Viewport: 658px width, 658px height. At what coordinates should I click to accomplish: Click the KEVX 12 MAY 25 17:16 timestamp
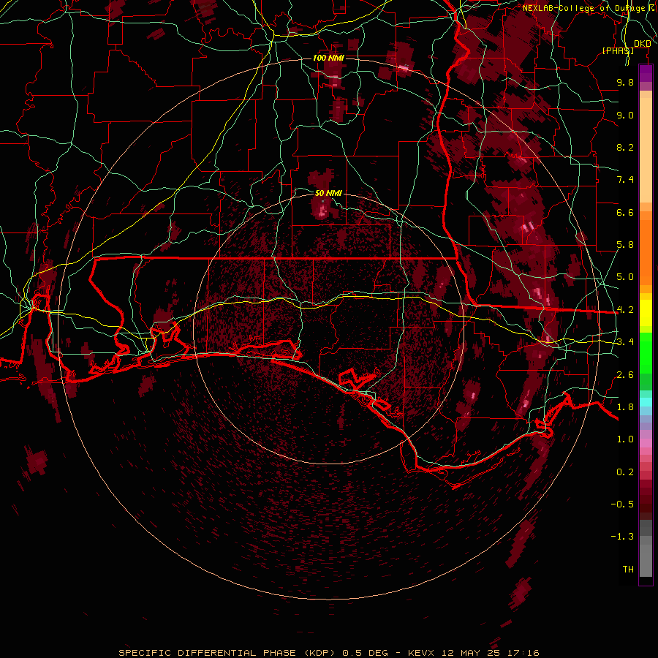tap(473, 653)
